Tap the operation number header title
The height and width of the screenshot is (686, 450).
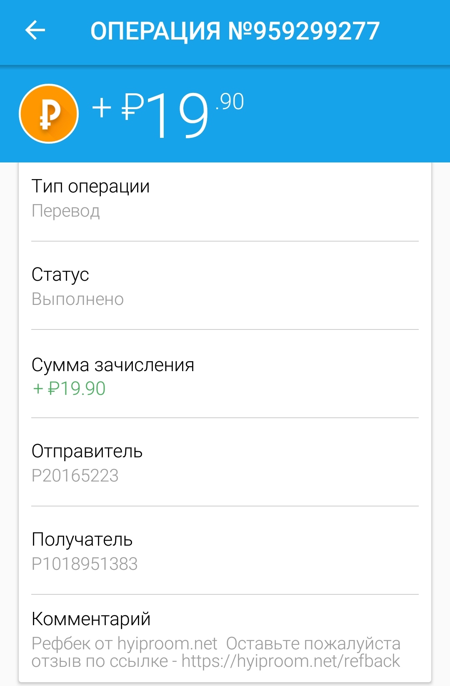pos(235,31)
